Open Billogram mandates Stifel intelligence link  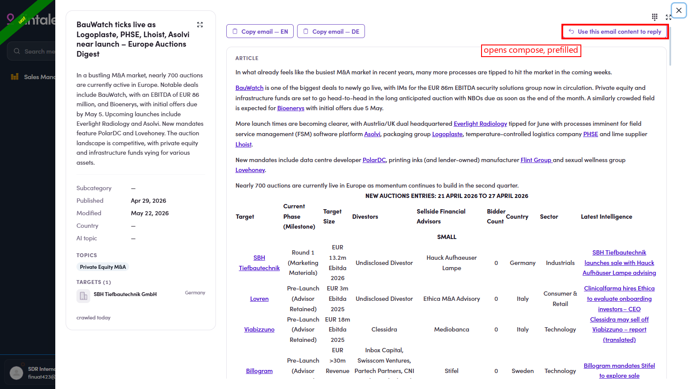click(x=619, y=370)
